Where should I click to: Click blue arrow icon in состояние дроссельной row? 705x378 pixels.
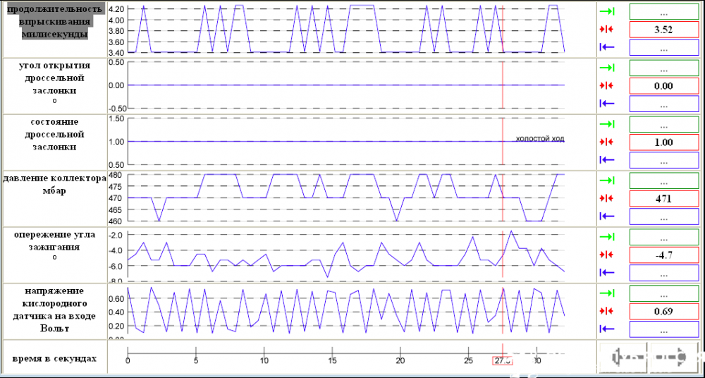click(x=608, y=160)
